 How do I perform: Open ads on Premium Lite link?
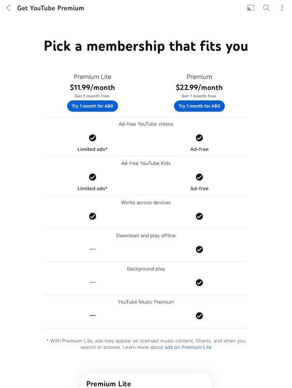[188, 347]
